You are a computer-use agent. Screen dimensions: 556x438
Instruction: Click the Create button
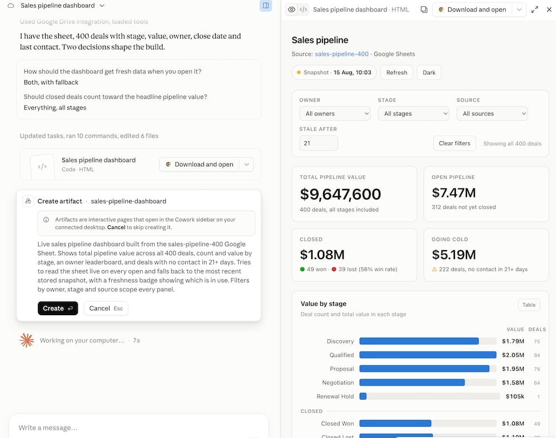[x=58, y=308]
